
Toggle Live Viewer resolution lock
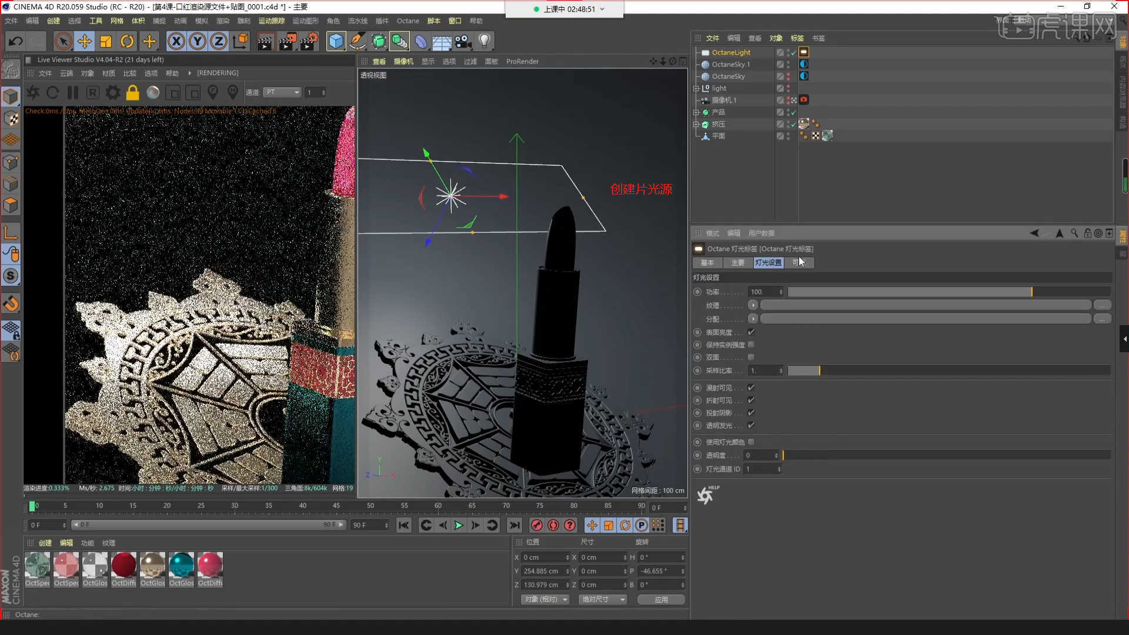[133, 92]
